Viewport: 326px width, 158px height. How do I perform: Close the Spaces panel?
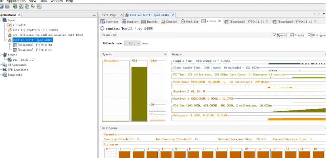165,54
